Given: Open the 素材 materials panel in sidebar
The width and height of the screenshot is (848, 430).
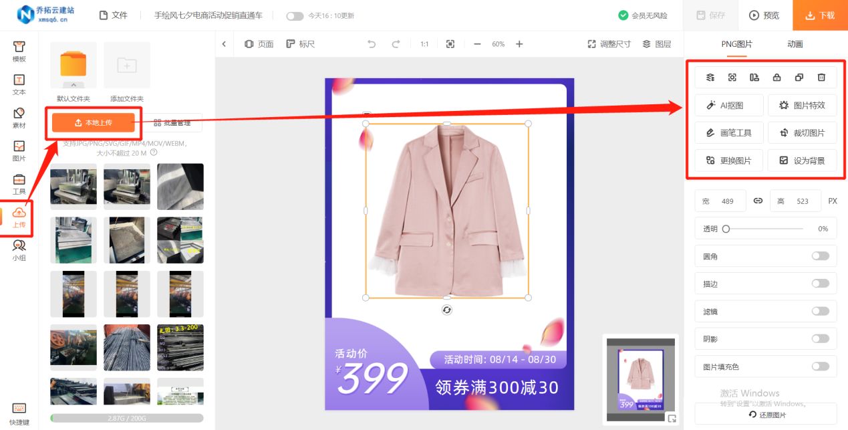Looking at the screenshot, I should 19,117.
